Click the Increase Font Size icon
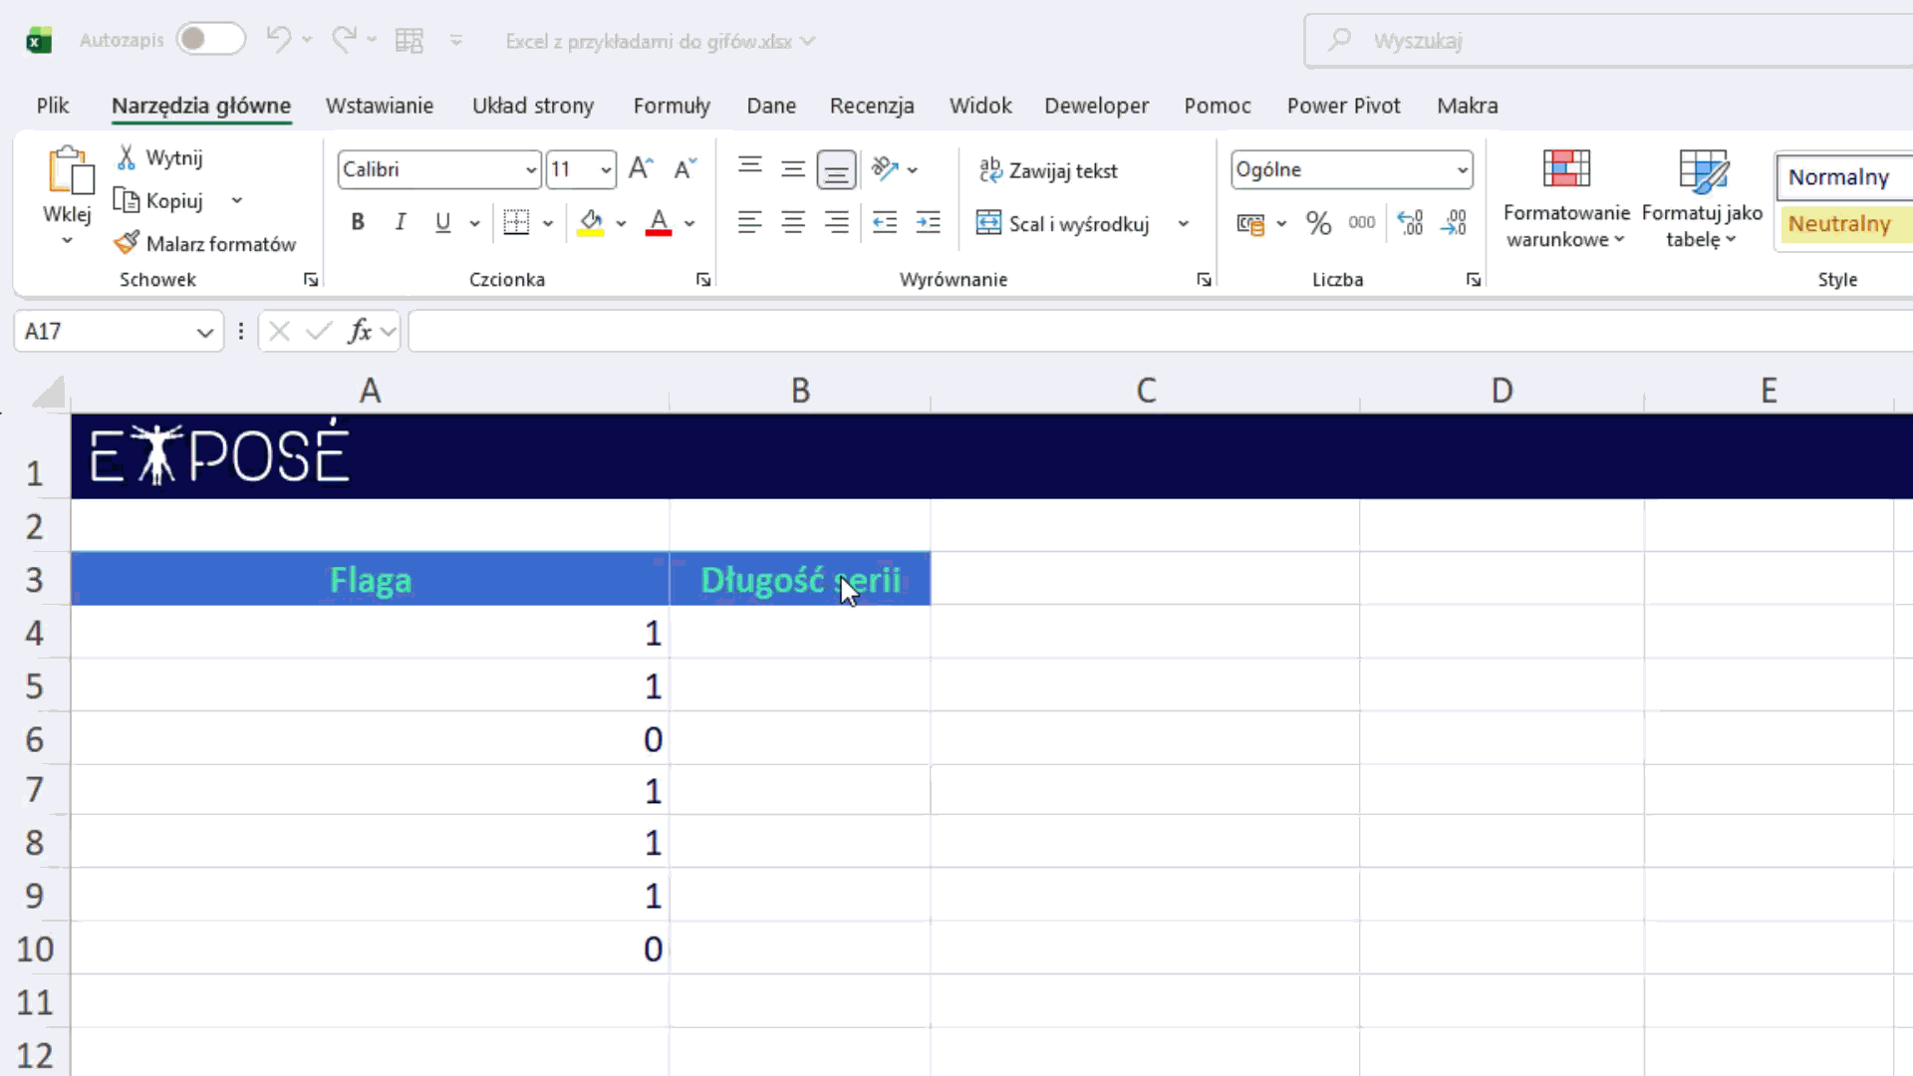This screenshot has height=1076, width=1913. coord(641,169)
